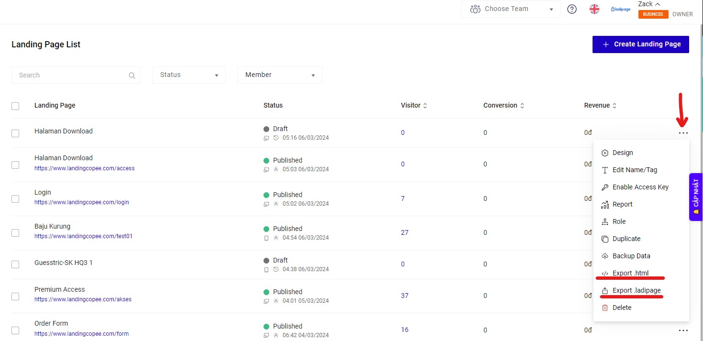Check the Published Halaman Download row checkbox
The width and height of the screenshot is (703, 341).
(15, 165)
